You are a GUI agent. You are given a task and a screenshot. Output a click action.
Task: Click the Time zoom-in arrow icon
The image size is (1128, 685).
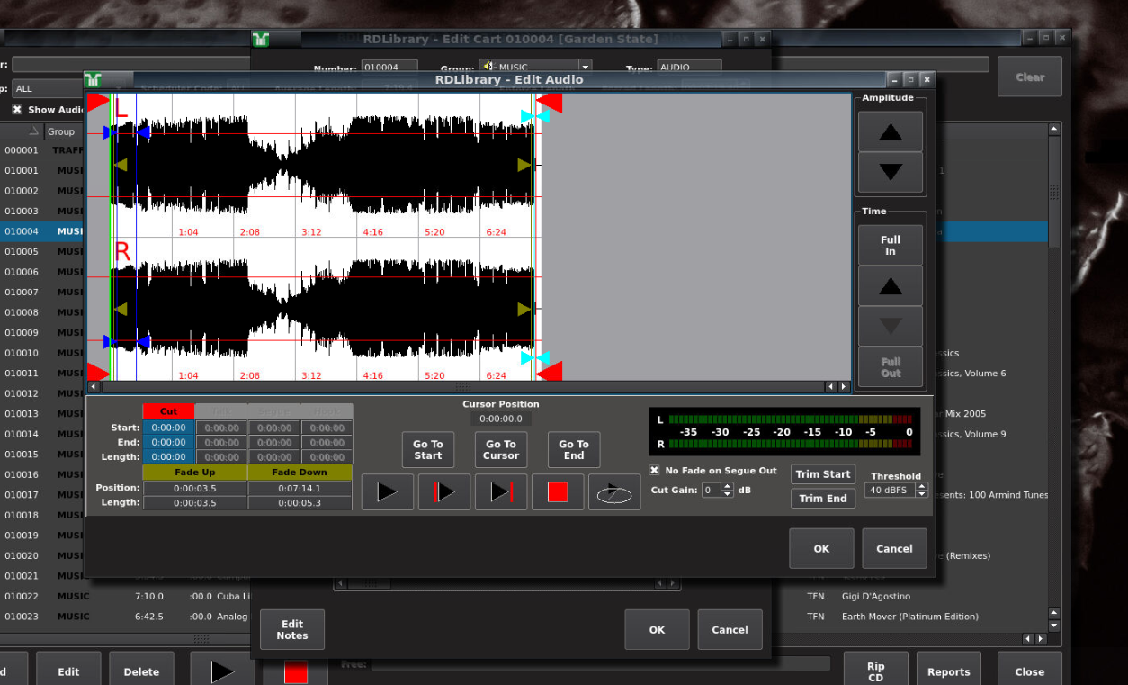[x=890, y=285]
